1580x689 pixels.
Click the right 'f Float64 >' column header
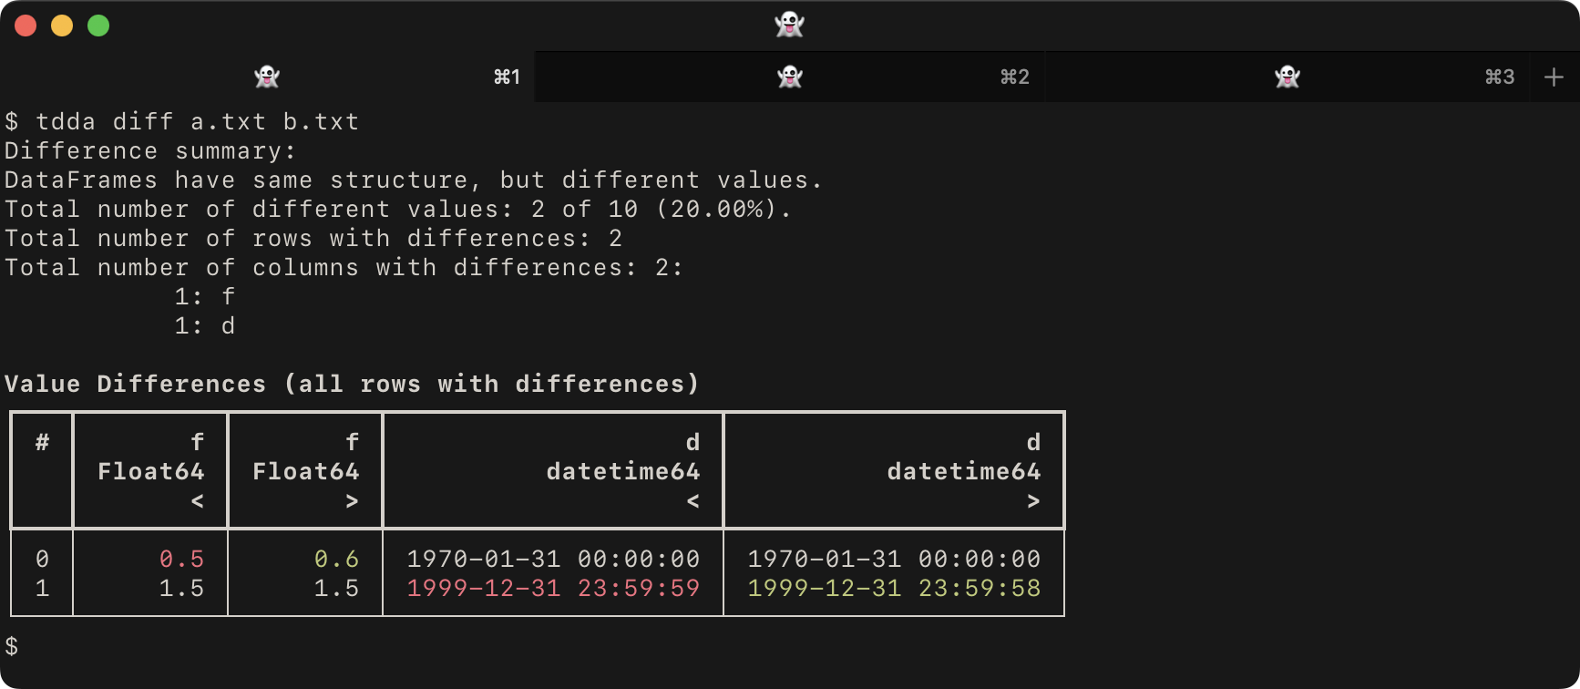click(305, 470)
